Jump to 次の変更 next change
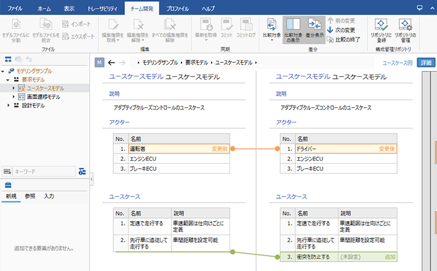Screen dimensions: 437x271 click(341, 30)
